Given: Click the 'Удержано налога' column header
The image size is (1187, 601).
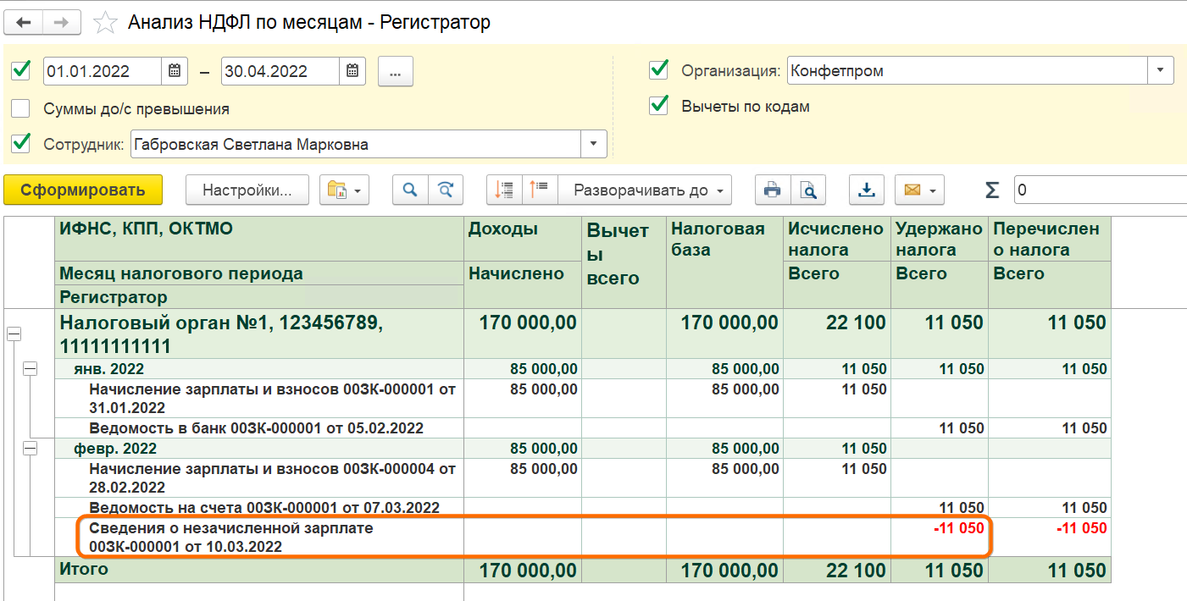Looking at the screenshot, I should pos(940,239).
